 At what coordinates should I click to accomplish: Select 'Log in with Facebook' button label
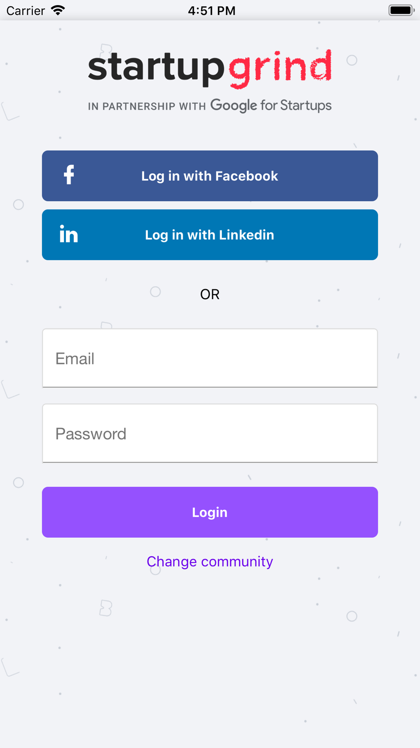210,176
